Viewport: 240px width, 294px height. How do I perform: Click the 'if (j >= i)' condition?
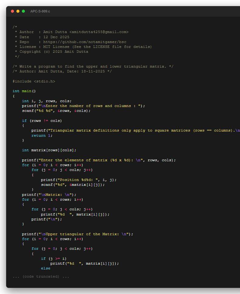[54, 259]
